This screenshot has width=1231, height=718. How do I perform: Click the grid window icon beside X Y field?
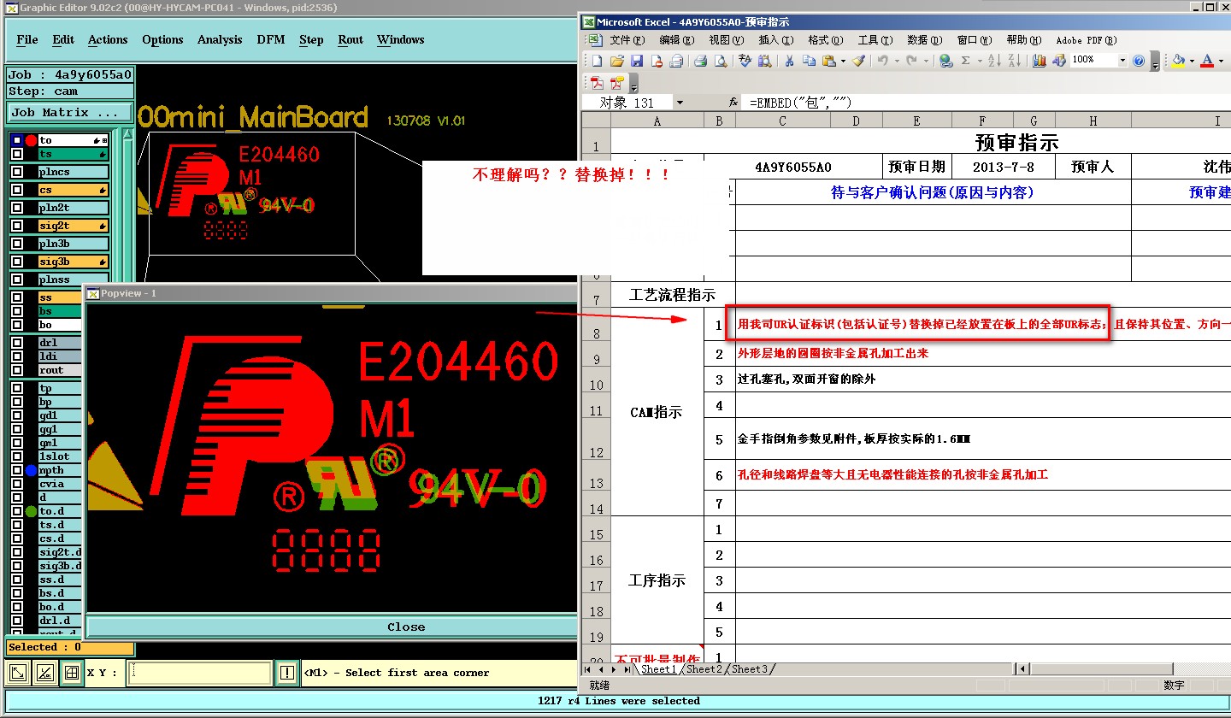72,673
